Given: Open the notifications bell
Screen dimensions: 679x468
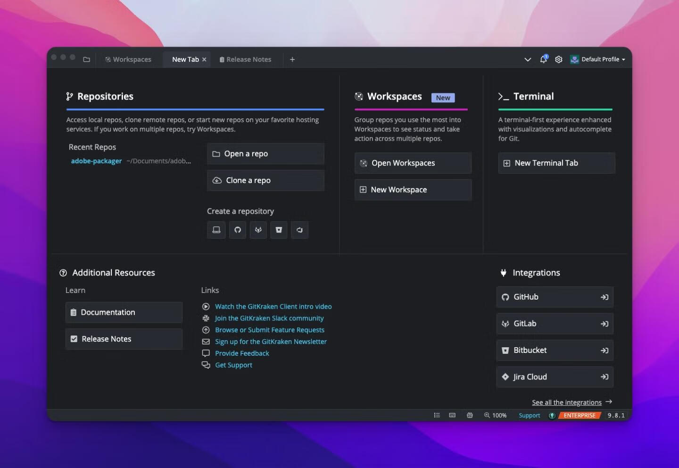Looking at the screenshot, I should tap(543, 59).
